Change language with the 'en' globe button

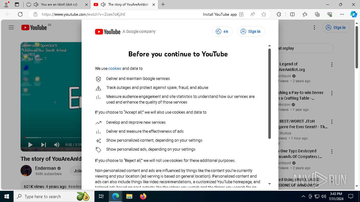tap(222, 31)
